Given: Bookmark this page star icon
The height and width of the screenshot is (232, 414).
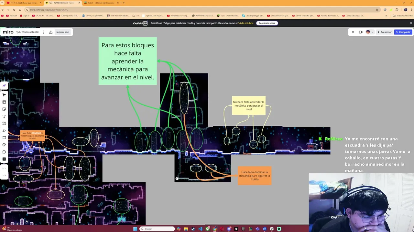Looking at the screenshot, I should click(x=377, y=10).
